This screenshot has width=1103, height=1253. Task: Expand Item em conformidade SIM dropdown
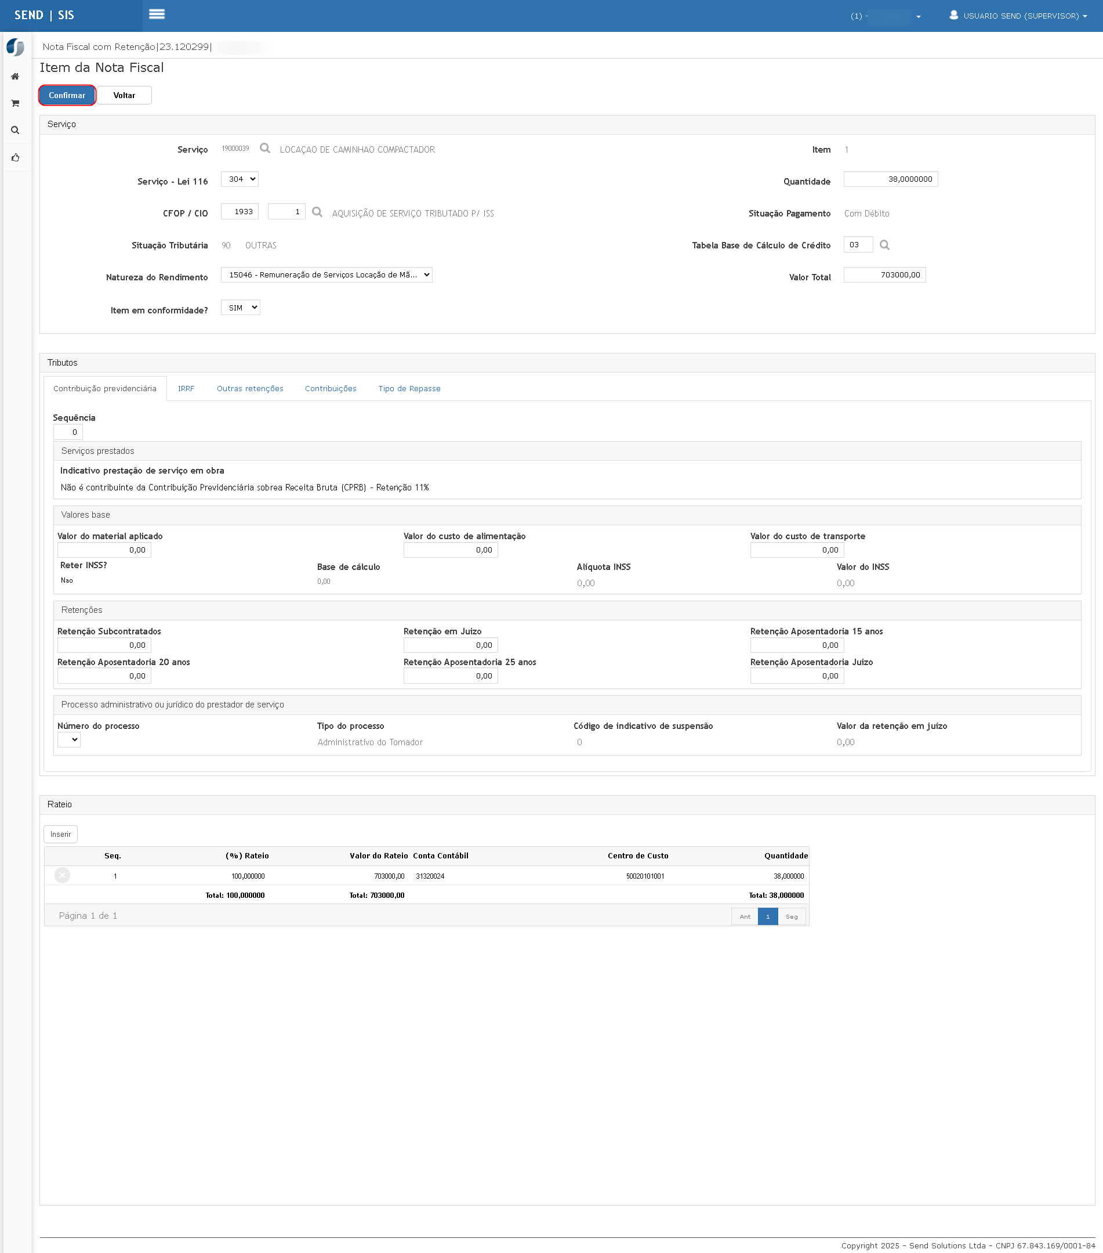[240, 308]
